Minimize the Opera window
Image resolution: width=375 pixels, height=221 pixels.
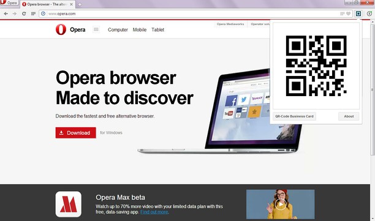pyautogui.click(x=349, y=2)
